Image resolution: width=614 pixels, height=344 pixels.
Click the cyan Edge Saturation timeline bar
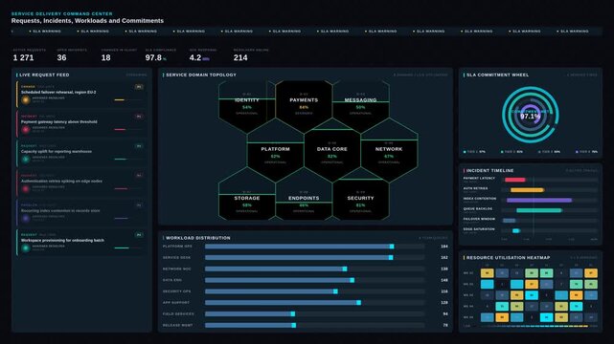pyautogui.click(x=516, y=230)
